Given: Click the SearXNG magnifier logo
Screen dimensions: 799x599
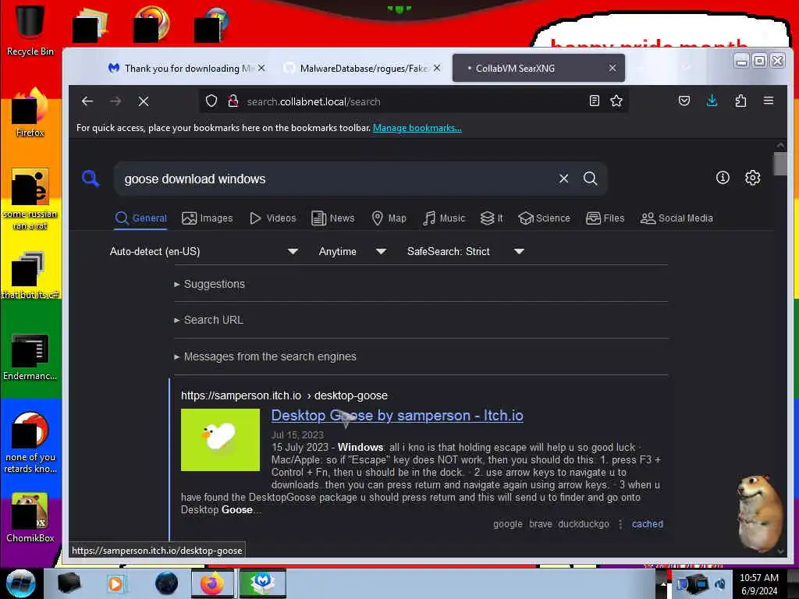Looking at the screenshot, I should pyautogui.click(x=91, y=179).
